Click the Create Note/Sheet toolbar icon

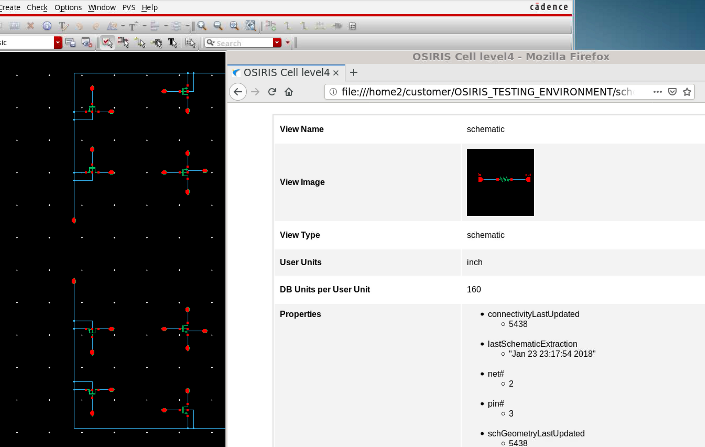[353, 26]
